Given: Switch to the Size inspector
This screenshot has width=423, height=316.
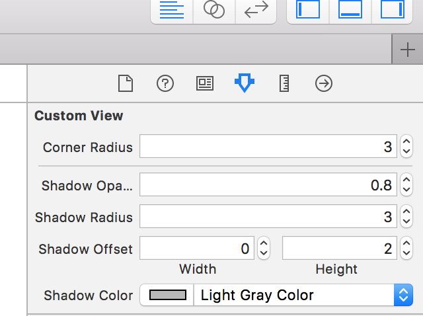Looking at the screenshot, I should coord(284,84).
